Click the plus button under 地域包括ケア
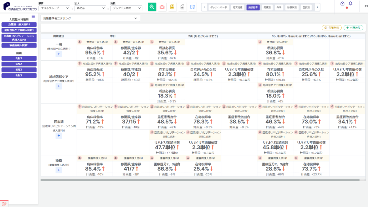 59,86
